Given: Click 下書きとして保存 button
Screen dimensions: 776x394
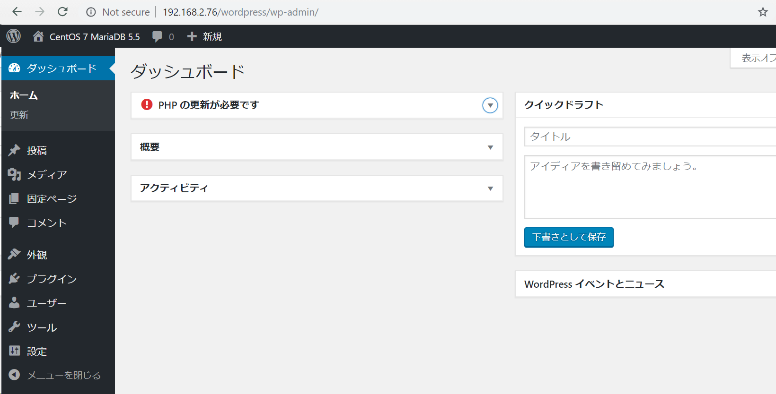Looking at the screenshot, I should click(569, 237).
